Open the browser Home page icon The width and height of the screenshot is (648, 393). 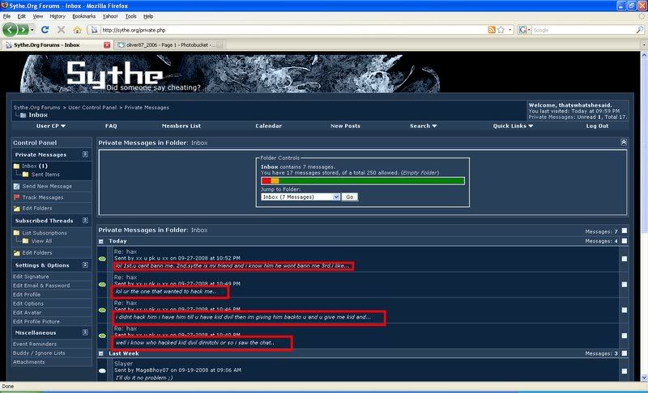click(x=77, y=30)
